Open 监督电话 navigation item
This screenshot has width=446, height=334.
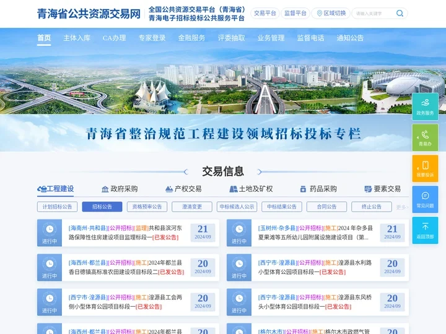(x=310, y=38)
